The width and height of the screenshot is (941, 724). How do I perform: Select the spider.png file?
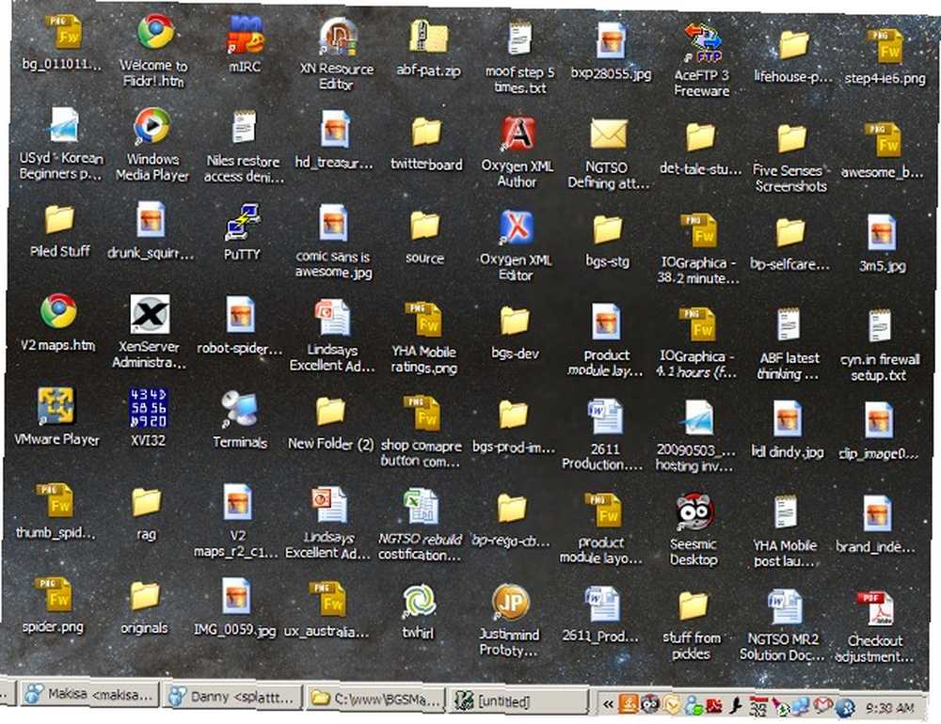[x=54, y=594]
